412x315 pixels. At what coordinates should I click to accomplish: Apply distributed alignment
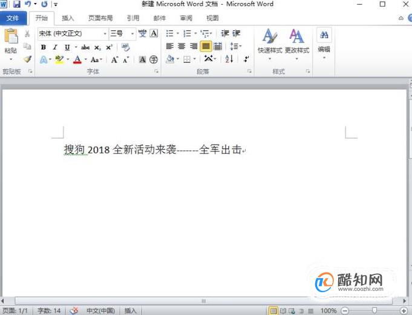tap(218, 47)
